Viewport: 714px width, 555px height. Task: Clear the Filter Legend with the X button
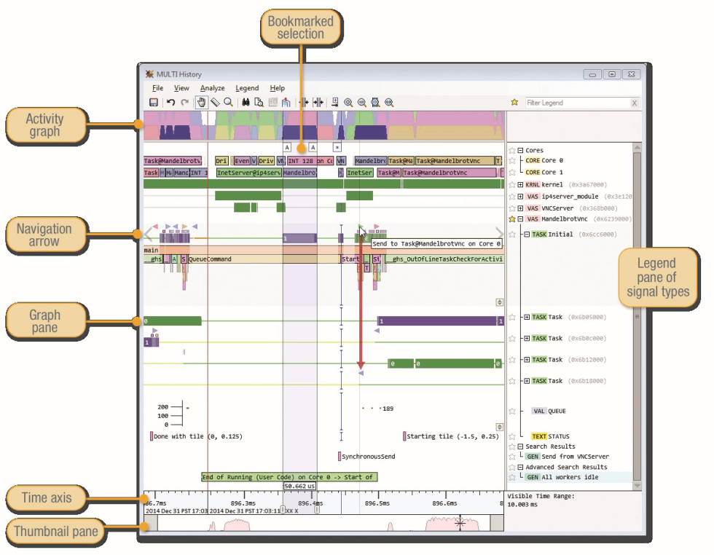634,103
